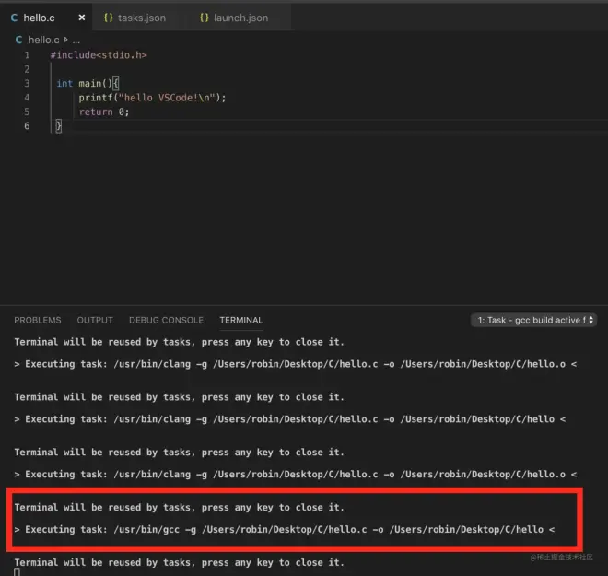This screenshot has width=608, height=576.
Task: Click 'return 0;' on line 5
Action: coord(104,112)
